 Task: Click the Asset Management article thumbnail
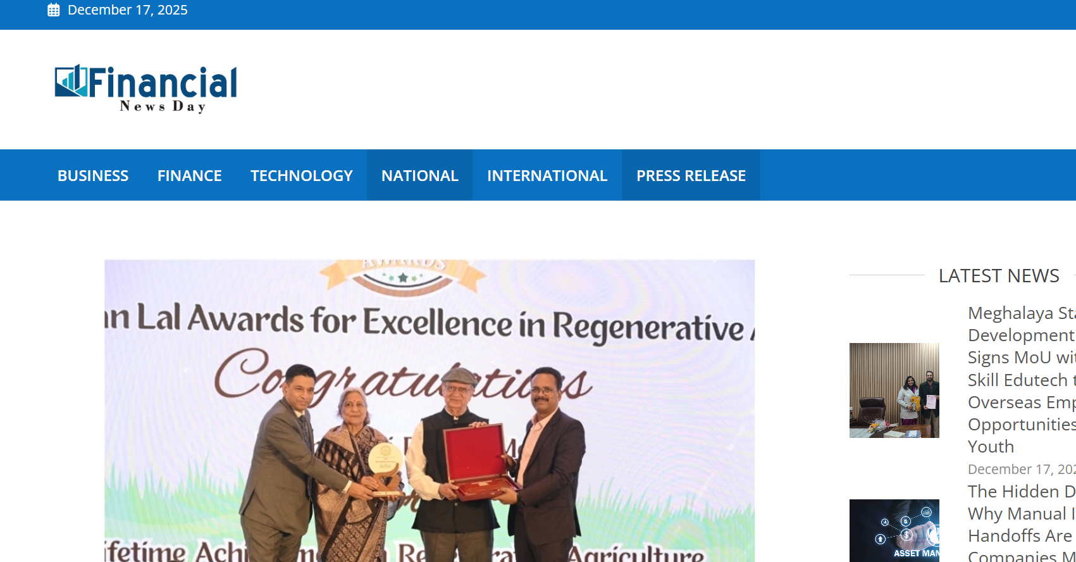[x=894, y=530]
